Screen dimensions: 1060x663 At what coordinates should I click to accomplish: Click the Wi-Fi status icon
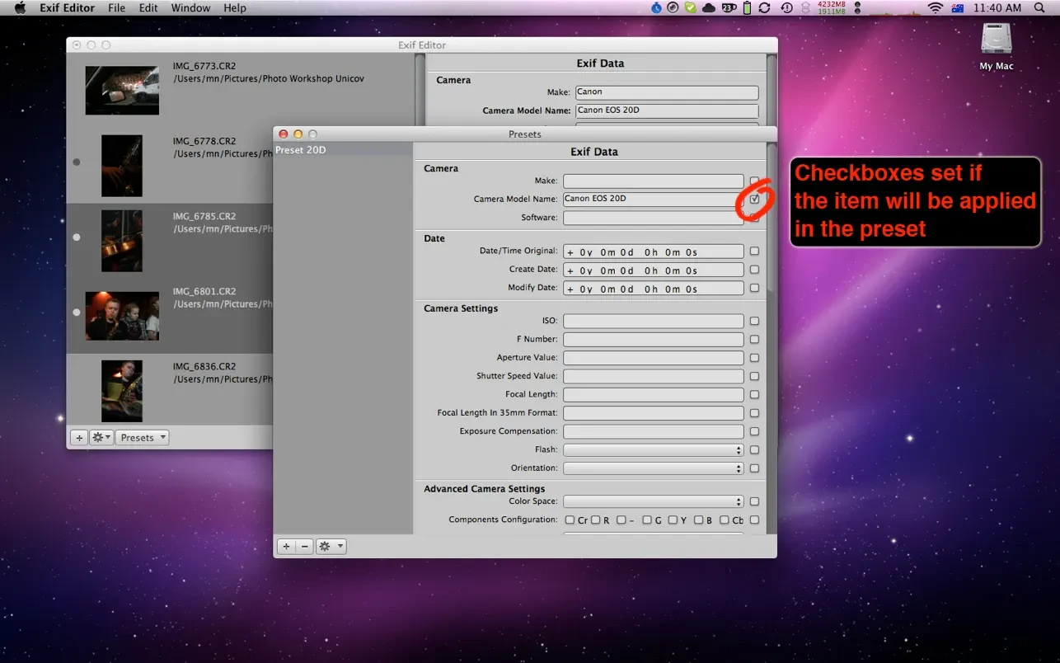(935, 7)
